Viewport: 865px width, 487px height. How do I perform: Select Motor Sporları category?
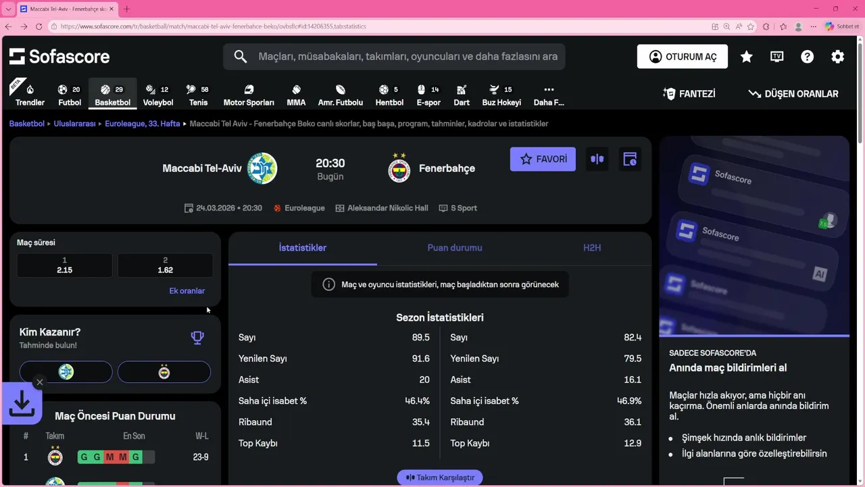[x=249, y=95]
